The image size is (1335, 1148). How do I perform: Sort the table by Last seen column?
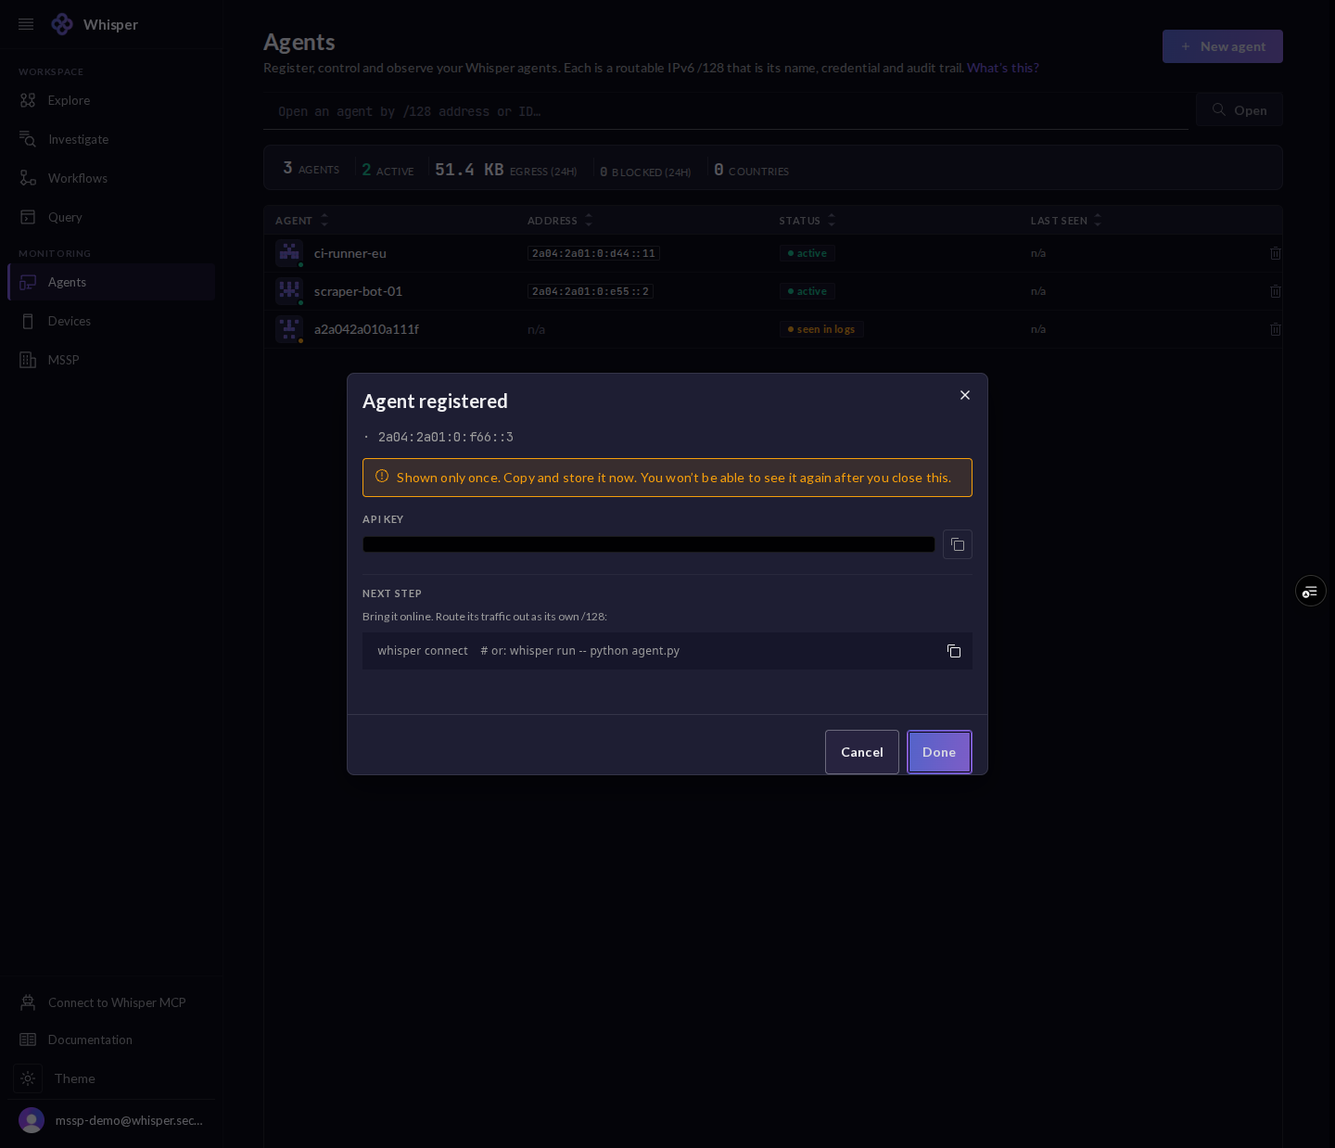pos(1066,221)
